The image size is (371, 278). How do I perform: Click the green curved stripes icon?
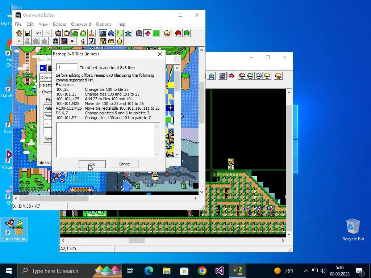[x=156, y=33]
